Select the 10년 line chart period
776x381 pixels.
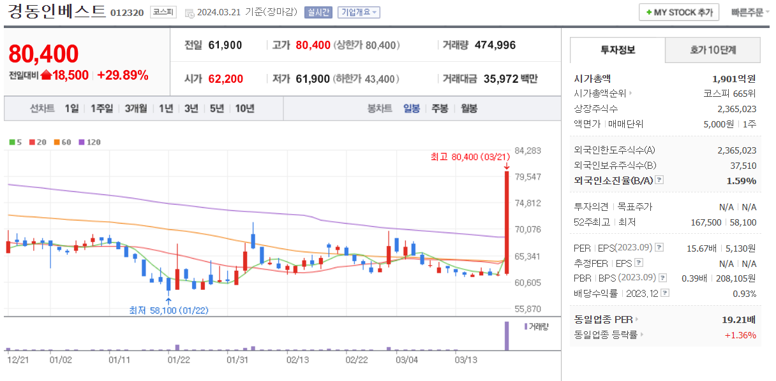(244, 108)
